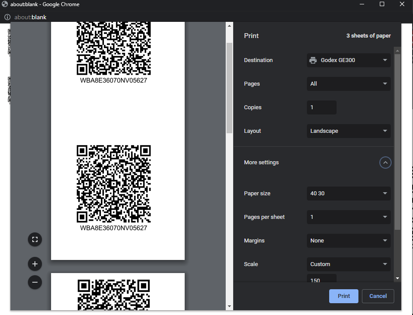Click the lower WBA8E36070NV05627 label text

click(x=114, y=228)
